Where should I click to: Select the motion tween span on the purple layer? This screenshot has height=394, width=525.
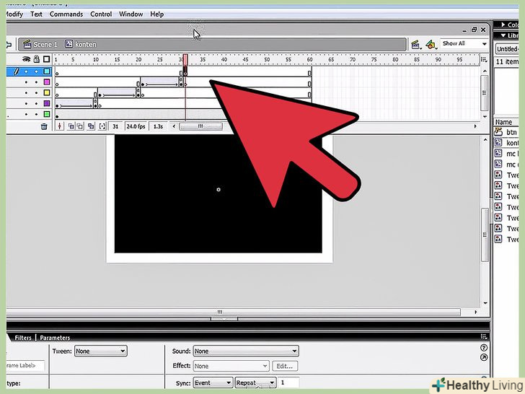pos(74,103)
